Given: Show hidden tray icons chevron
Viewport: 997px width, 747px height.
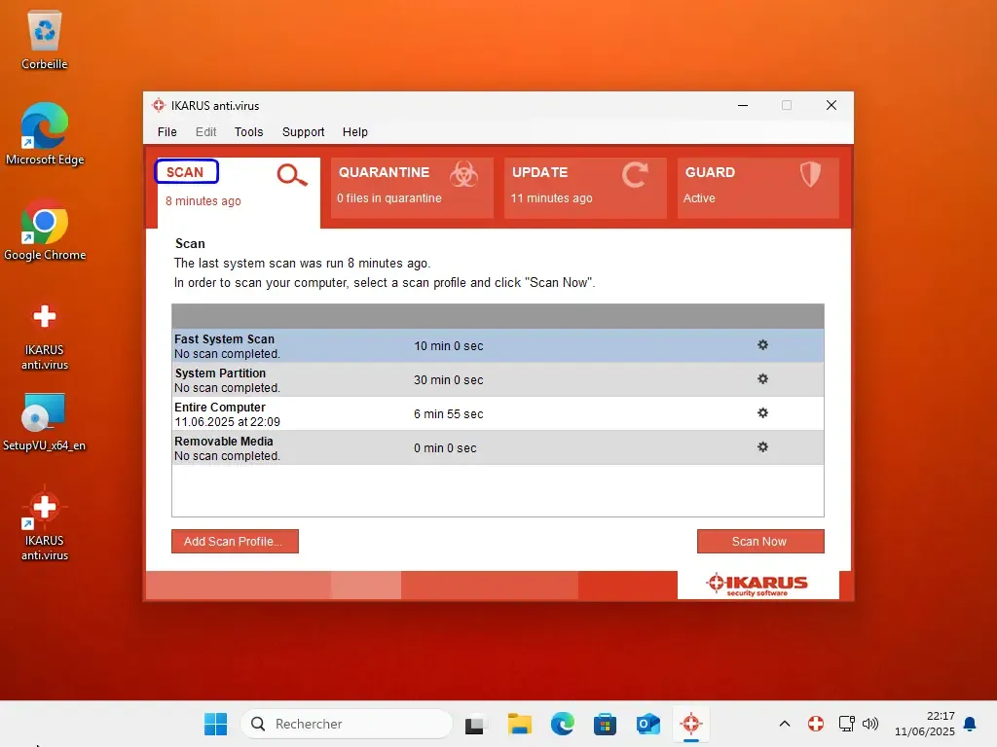Looking at the screenshot, I should (x=785, y=724).
